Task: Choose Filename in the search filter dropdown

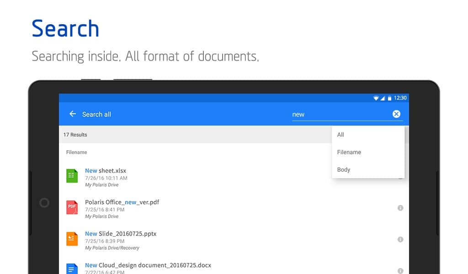Action: click(349, 152)
